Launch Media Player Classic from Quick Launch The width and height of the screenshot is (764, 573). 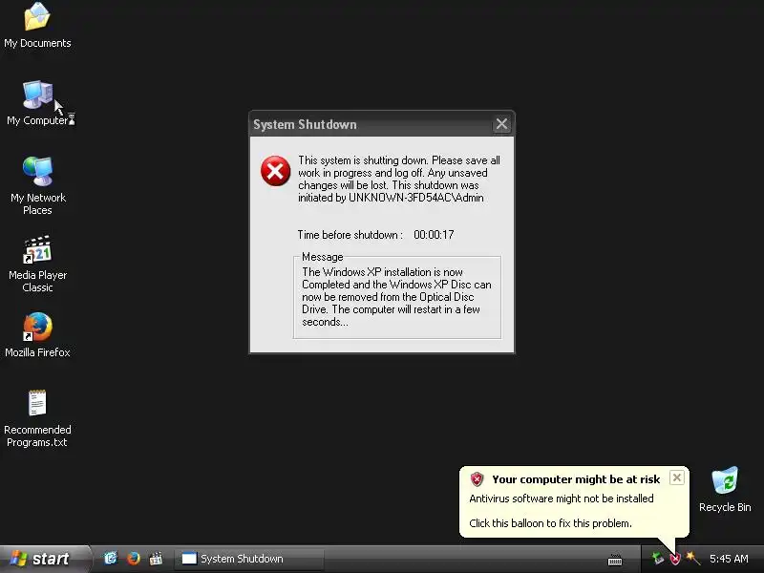(x=156, y=559)
